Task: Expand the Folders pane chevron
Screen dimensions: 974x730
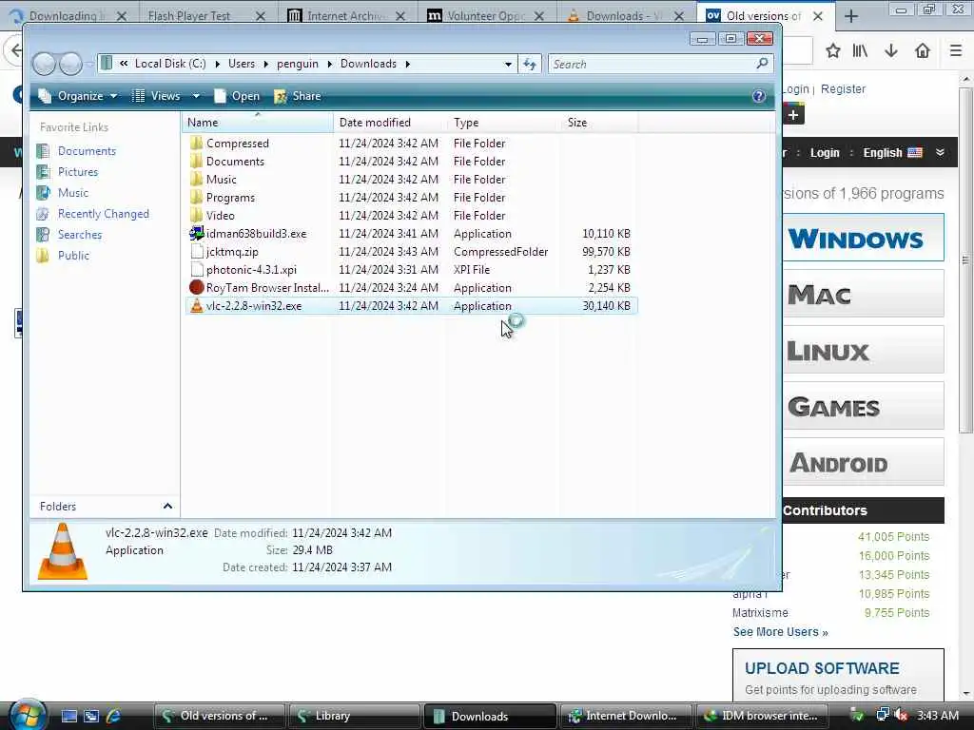Action: click(x=167, y=506)
